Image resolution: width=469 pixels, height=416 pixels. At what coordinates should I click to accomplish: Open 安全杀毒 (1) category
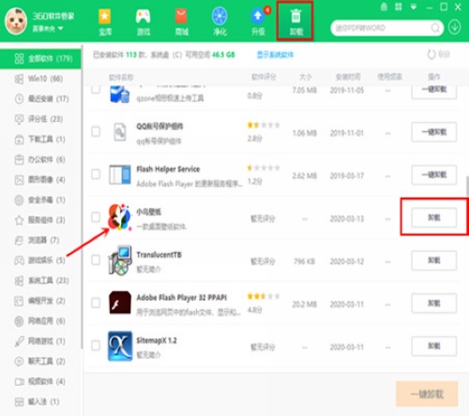point(40,200)
